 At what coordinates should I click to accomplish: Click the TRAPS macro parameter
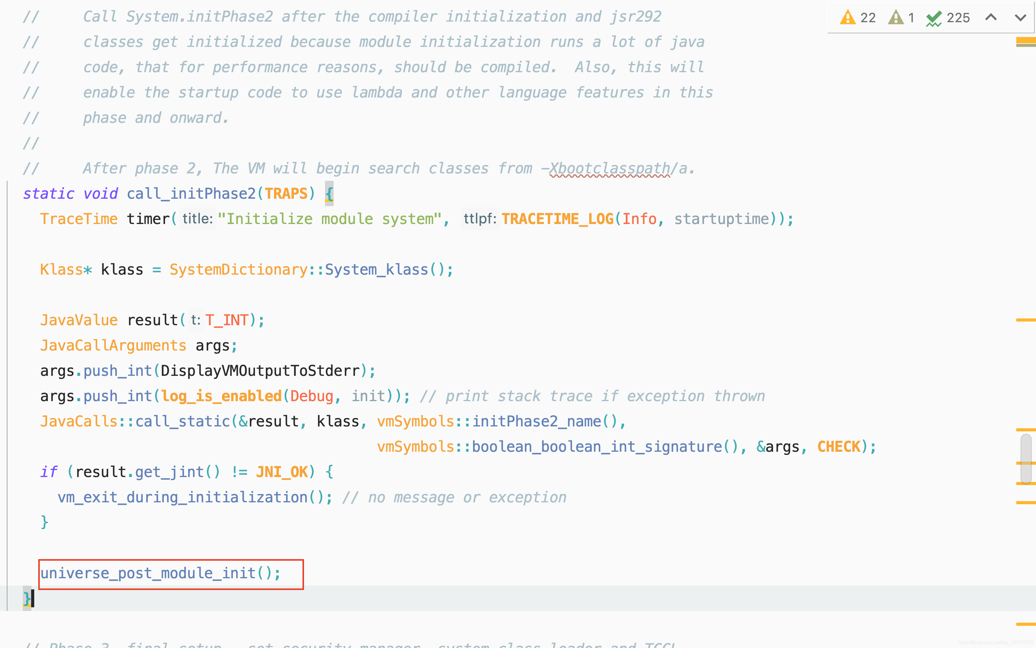pos(286,194)
